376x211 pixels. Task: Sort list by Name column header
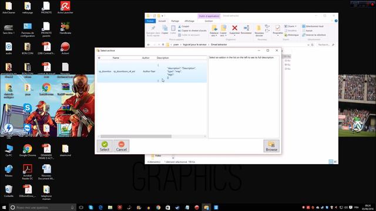pos(116,58)
